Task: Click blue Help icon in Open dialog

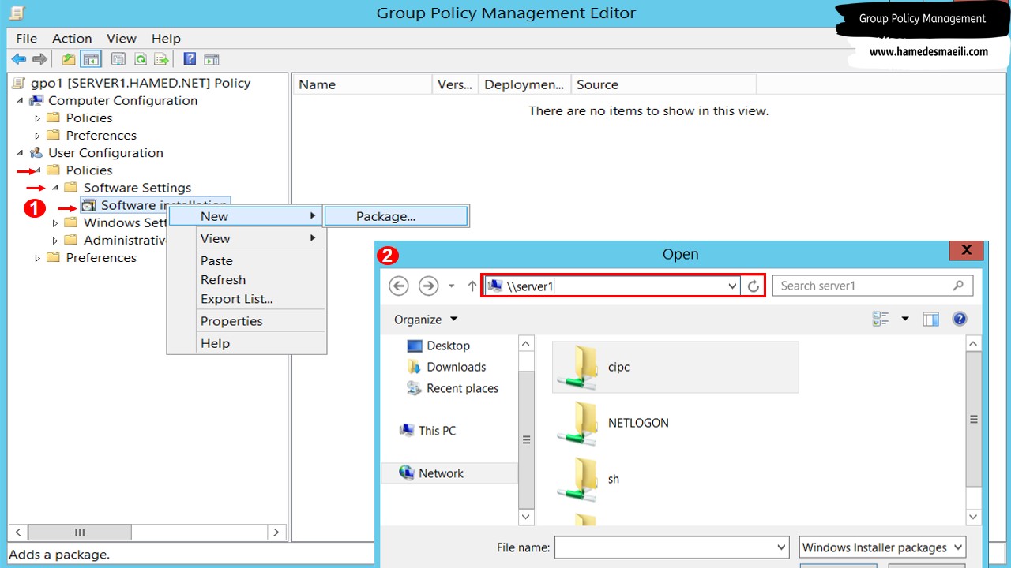Action: [x=960, y=319]
